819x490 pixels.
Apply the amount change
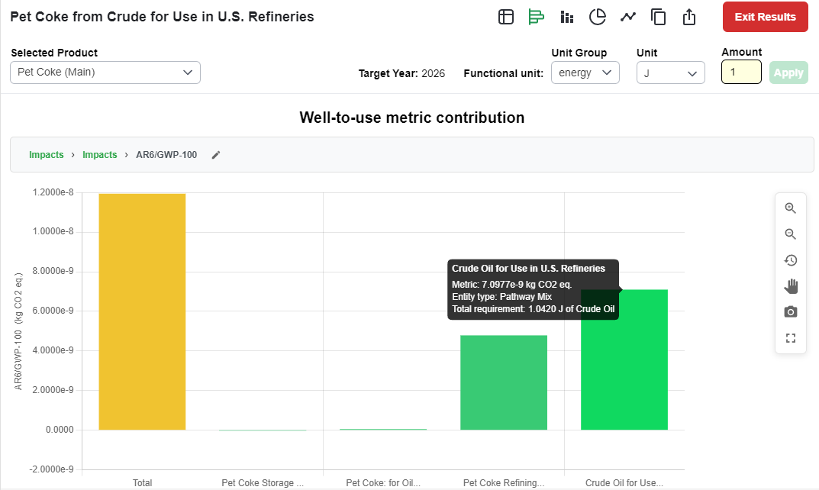pyautogui.click(x=788, y=73)
